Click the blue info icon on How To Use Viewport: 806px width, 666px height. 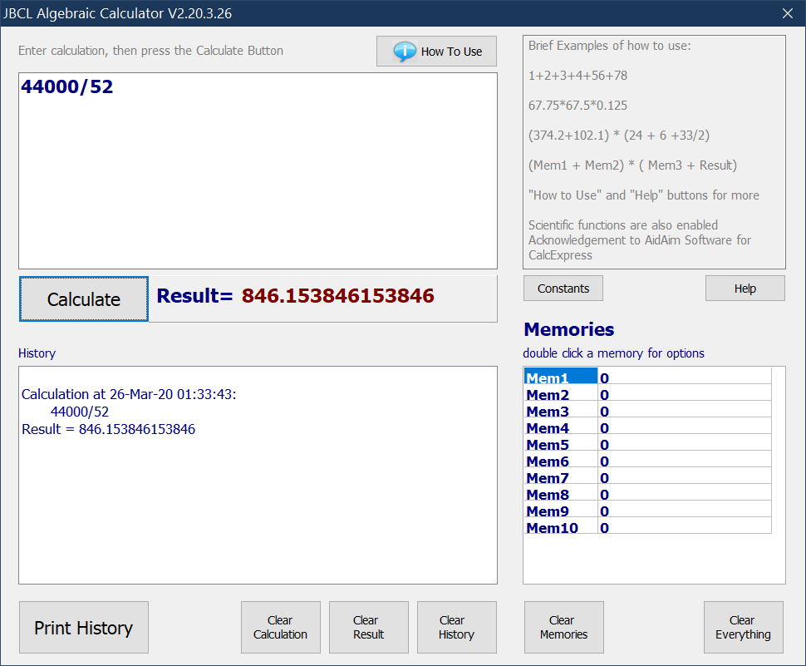point(405,52)
